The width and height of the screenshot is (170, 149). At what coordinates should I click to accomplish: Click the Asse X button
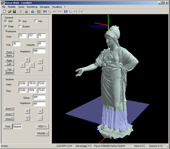coord(9,109)
